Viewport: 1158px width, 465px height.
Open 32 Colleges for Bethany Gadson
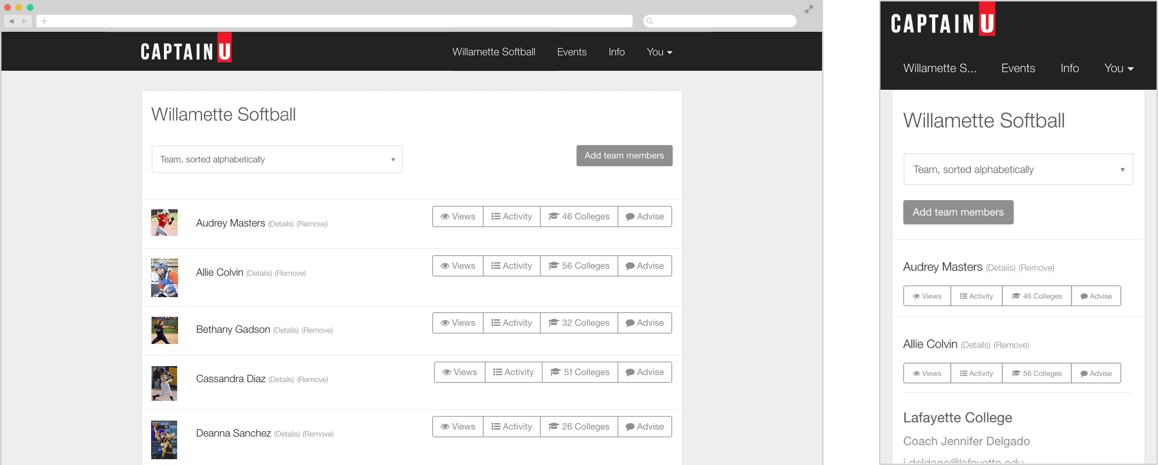point(578,323)
